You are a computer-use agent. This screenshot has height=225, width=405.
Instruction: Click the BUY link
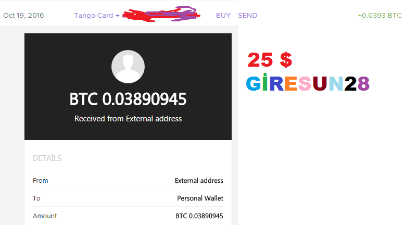pos(223,16)
